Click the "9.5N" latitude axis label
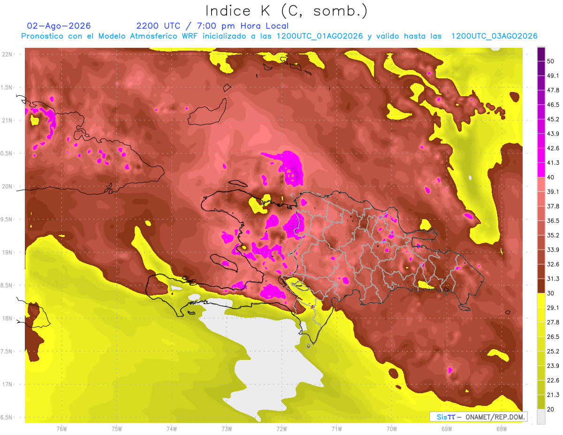This screenshot has width=563, height=435. click(7, 219)
